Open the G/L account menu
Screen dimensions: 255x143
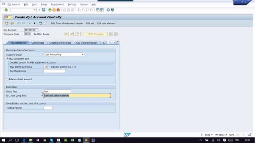(14, 4)
